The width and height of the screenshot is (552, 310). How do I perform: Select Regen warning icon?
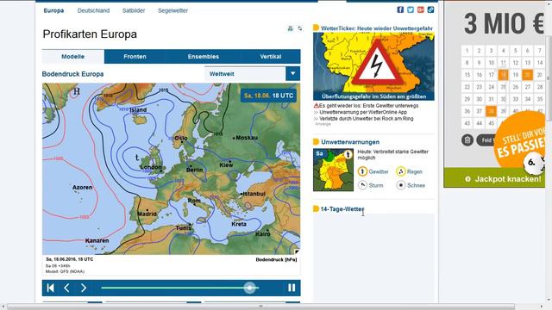pyautogui.click(x=400, y=171)
